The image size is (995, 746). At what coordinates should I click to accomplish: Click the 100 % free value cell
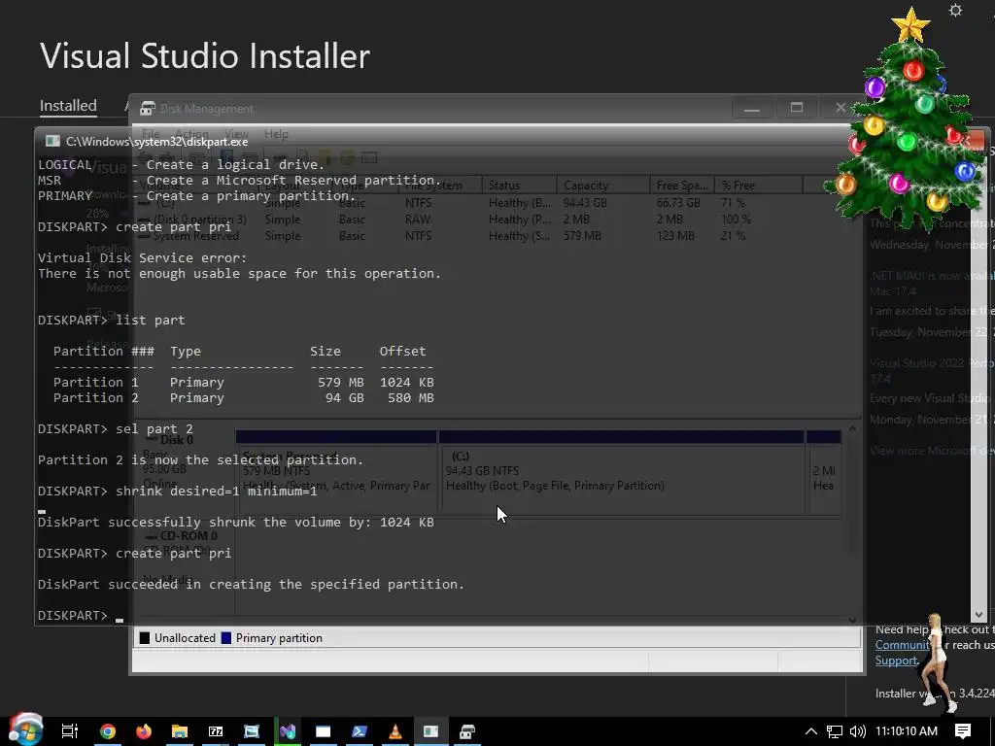pyautogui.click(x=737, y=220)
